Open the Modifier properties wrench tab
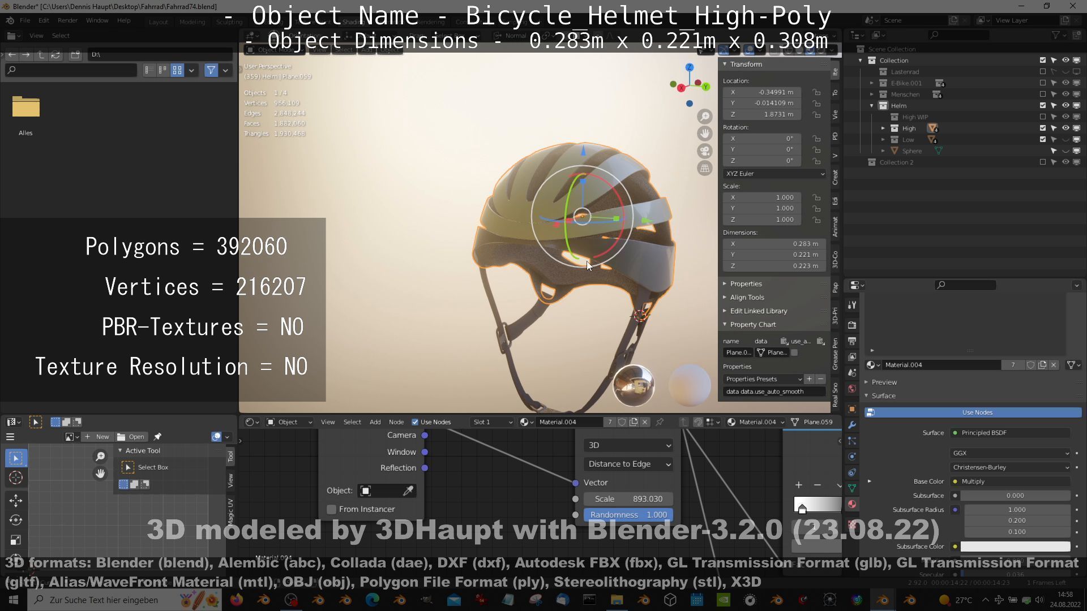The image size is (1087, 611). pyautogui.click(x=852, y=425)
